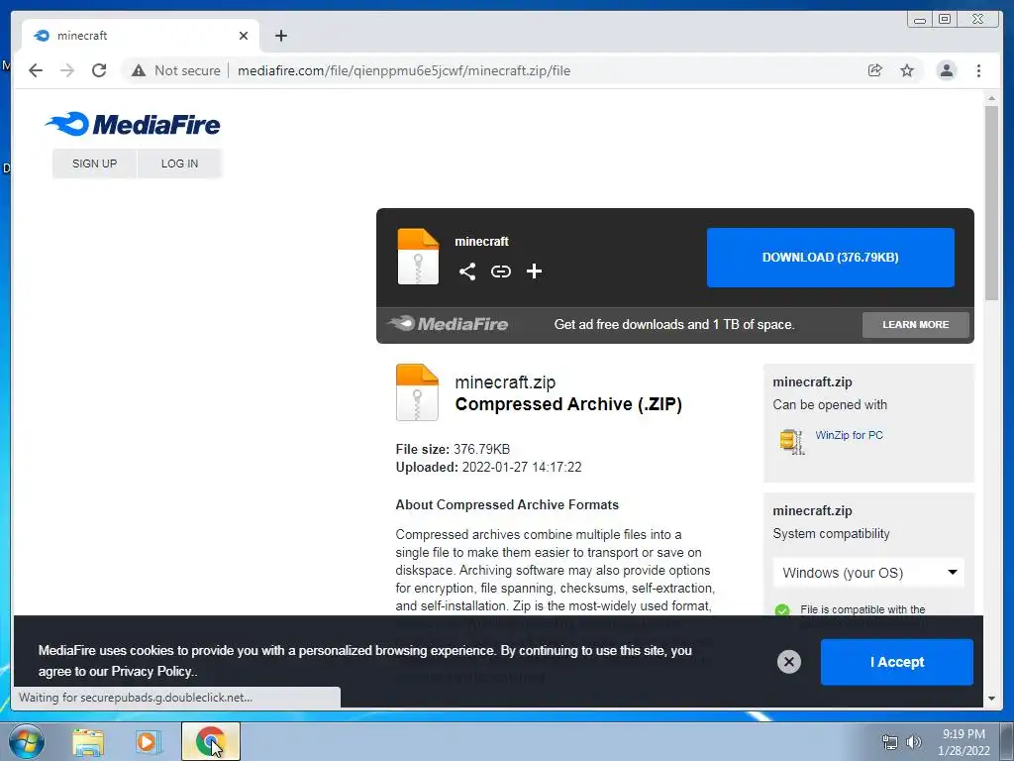Click the Not secure warning icon

(139, 70)
